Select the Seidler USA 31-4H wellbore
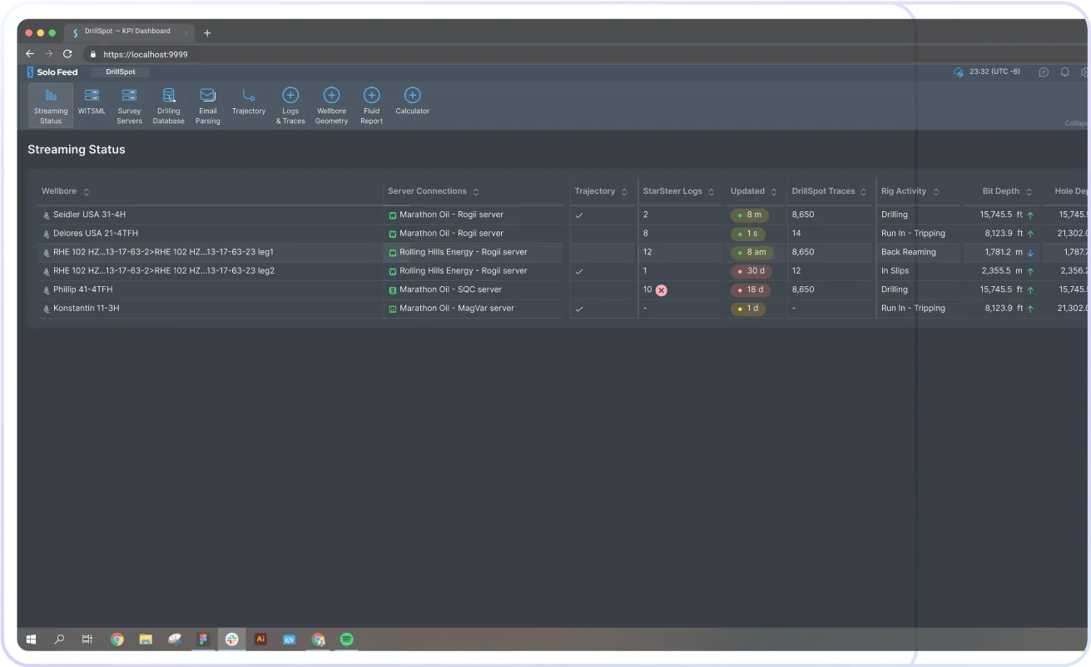The image size is (1091, 667). [89, 215]
